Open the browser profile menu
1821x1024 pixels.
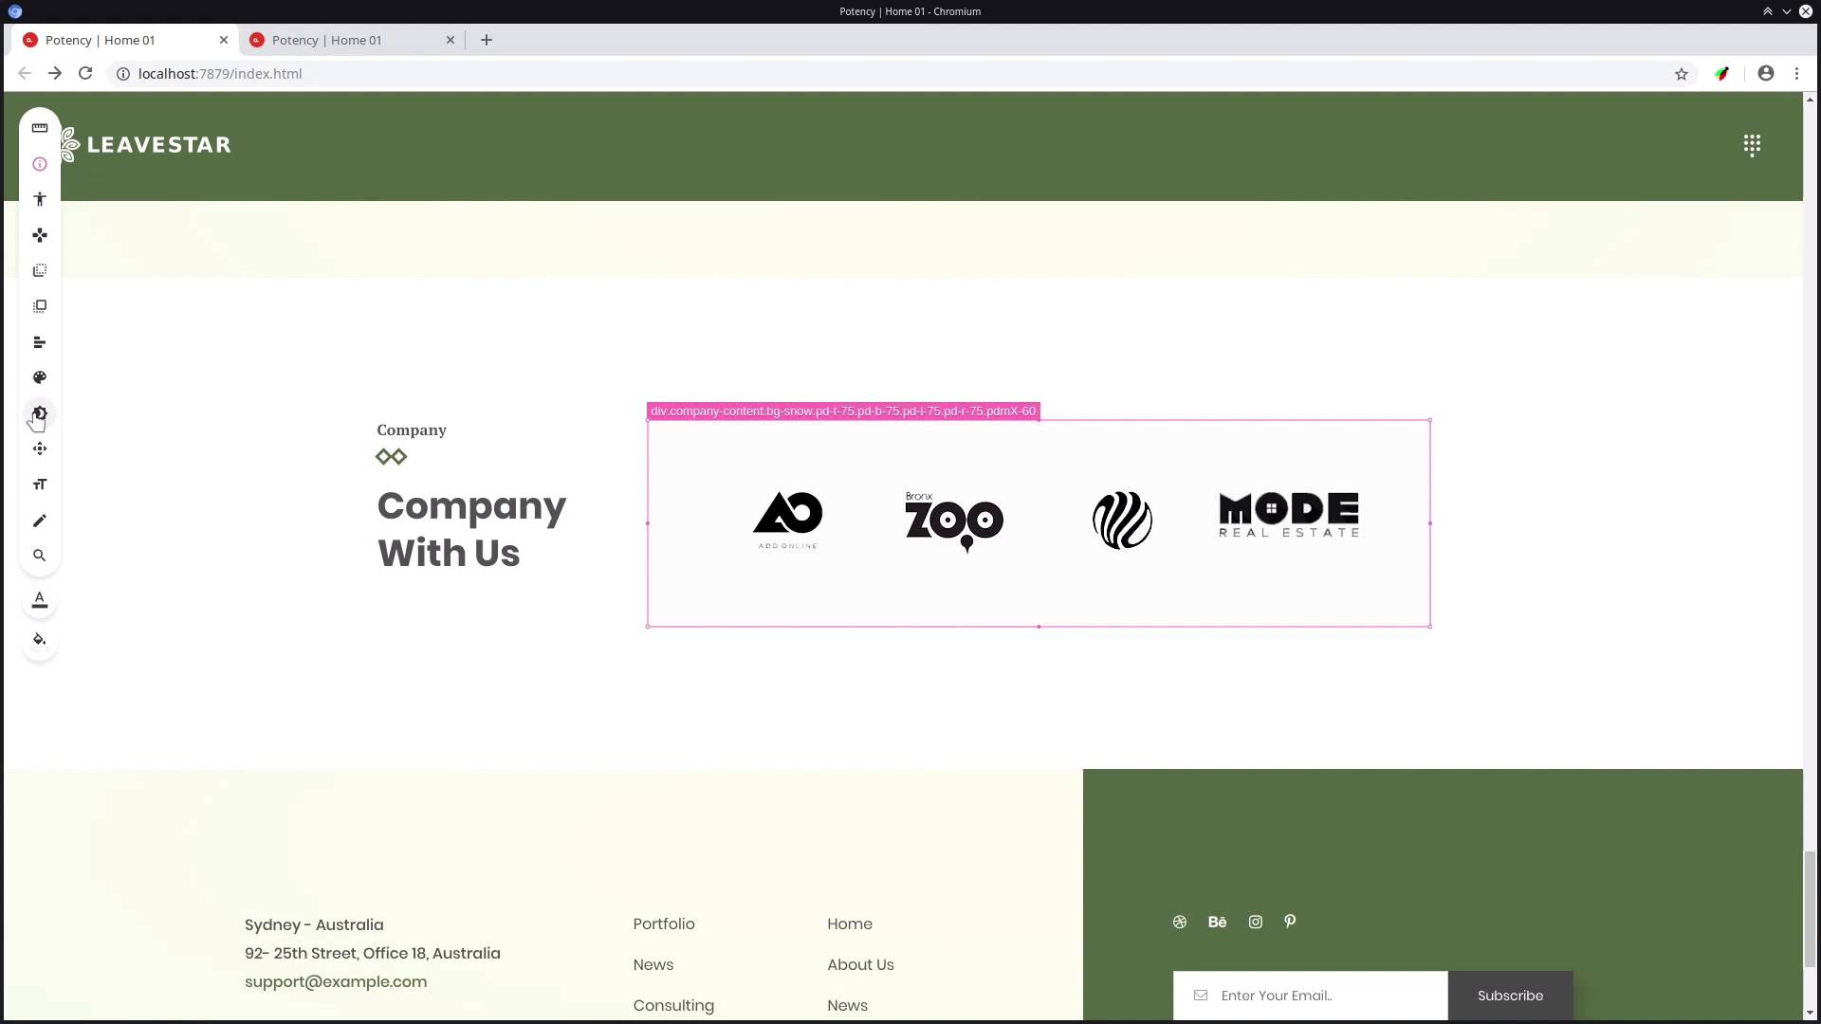1766,73
